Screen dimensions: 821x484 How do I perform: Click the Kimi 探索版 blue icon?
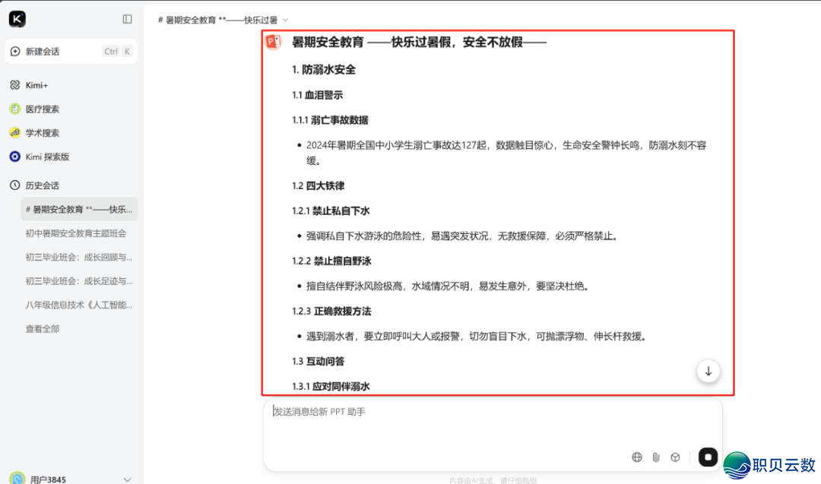[x=14, y=157]
